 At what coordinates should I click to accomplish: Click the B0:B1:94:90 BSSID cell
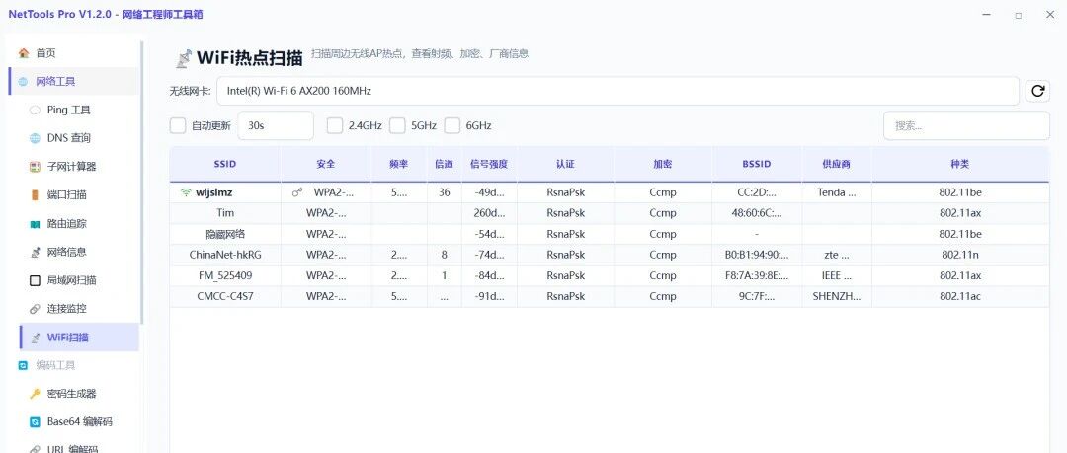click(x=757, y=255)
